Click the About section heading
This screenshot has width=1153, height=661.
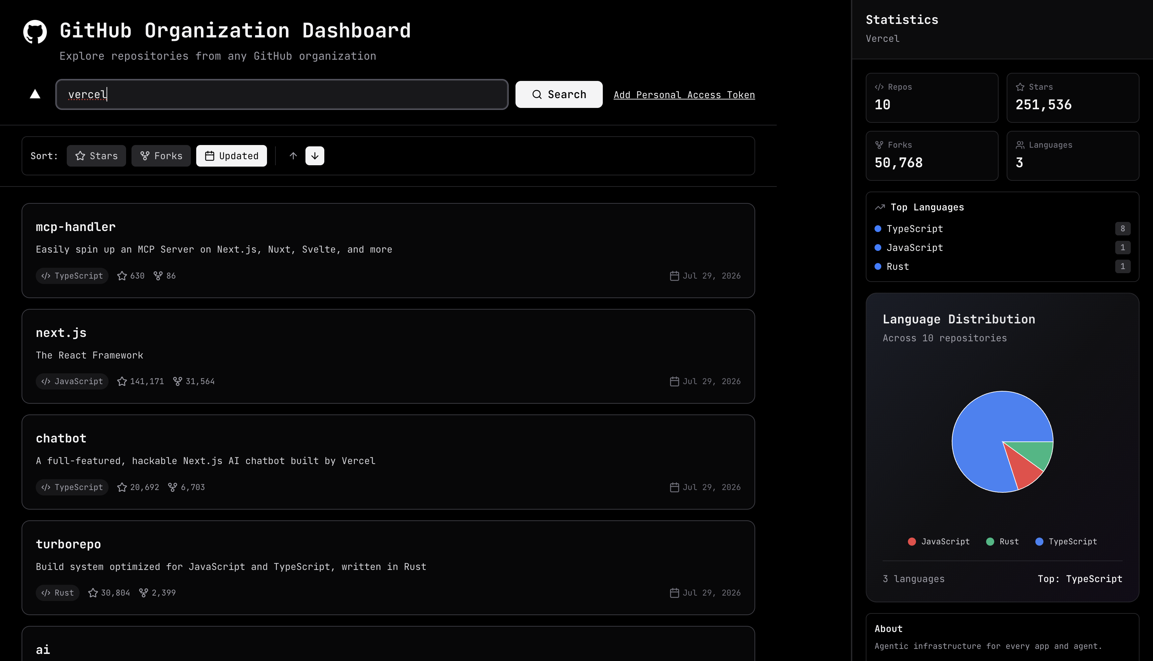point(888,629)
